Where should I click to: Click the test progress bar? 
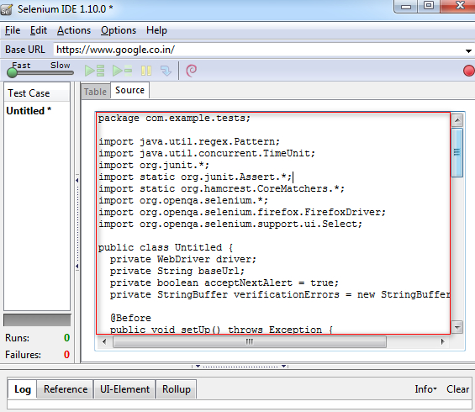coord(37,320)
